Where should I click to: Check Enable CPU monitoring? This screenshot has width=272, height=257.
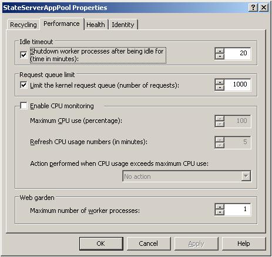coord(23,106)
